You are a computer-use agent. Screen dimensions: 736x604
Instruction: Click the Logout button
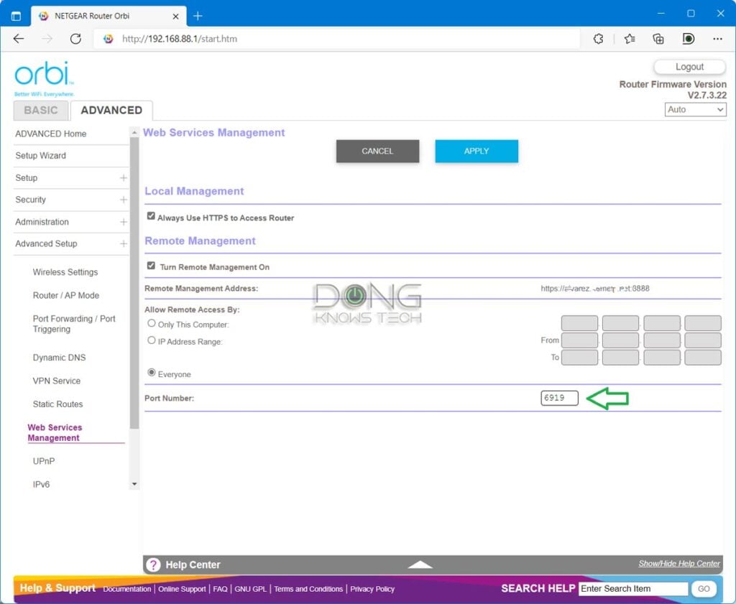click(x=689, y=67)
